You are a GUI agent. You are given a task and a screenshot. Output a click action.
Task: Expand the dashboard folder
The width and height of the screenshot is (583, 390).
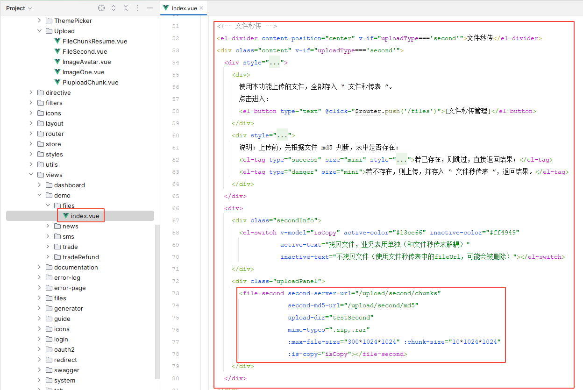click(40, 185)
